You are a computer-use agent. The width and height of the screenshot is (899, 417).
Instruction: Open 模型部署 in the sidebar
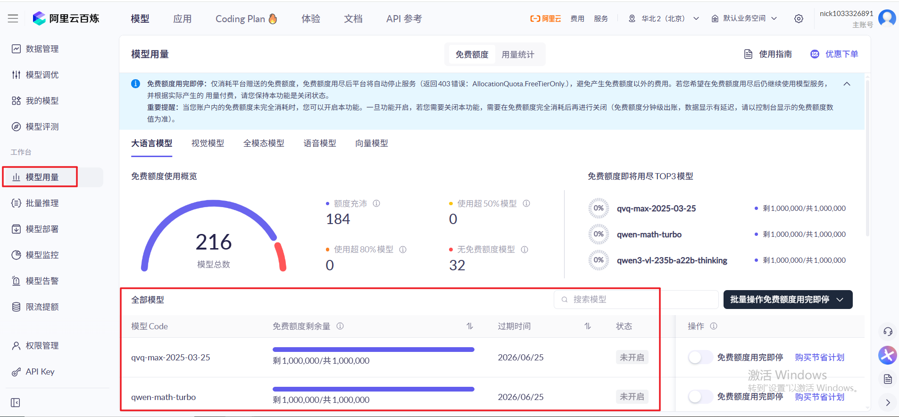[35, 229]
